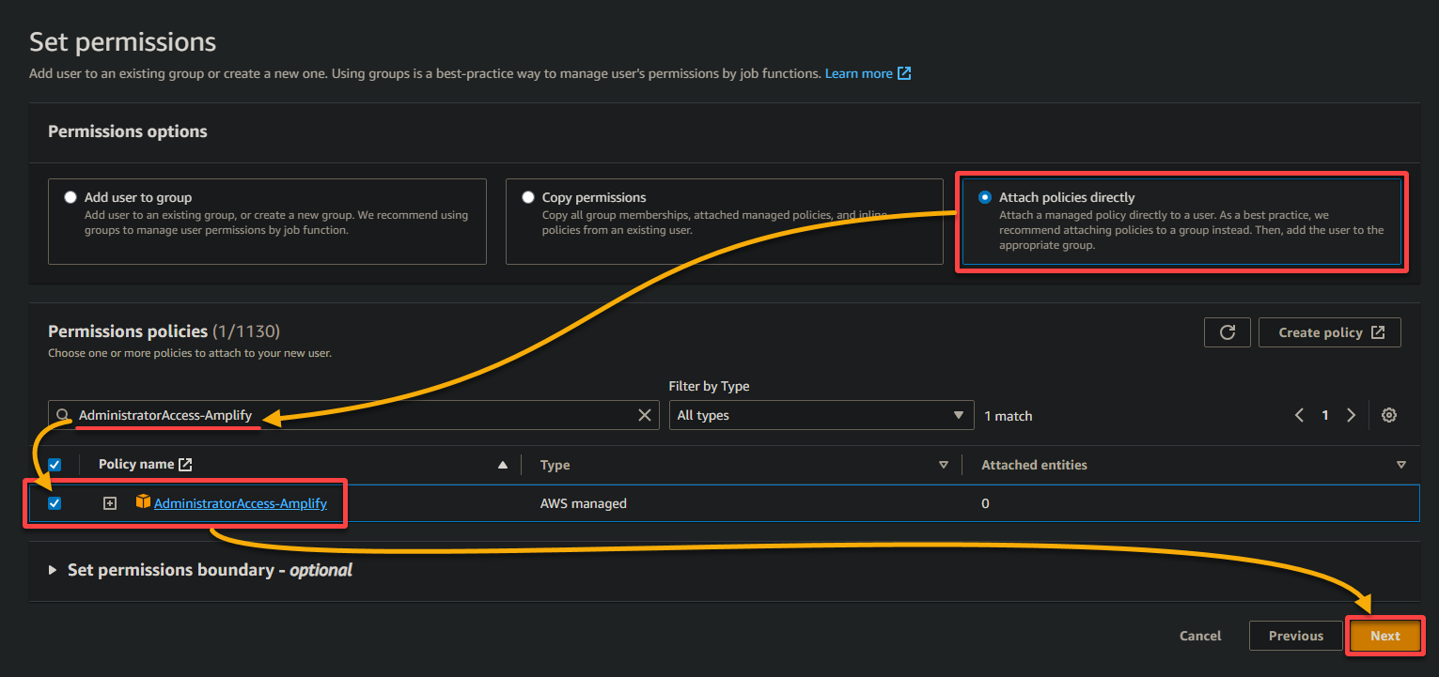The height and width of the screenshot is (677, 1439).
Task: Expand the AdministratorAccess-Amplify policy details
Action: coord(110,503)
